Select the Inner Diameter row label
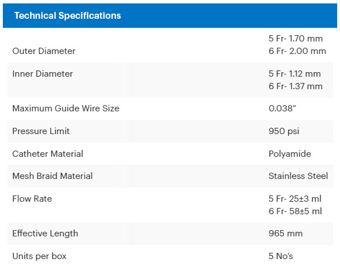This screenshot has width=340, height=275. pyautogui.click(x=43, y=74)
